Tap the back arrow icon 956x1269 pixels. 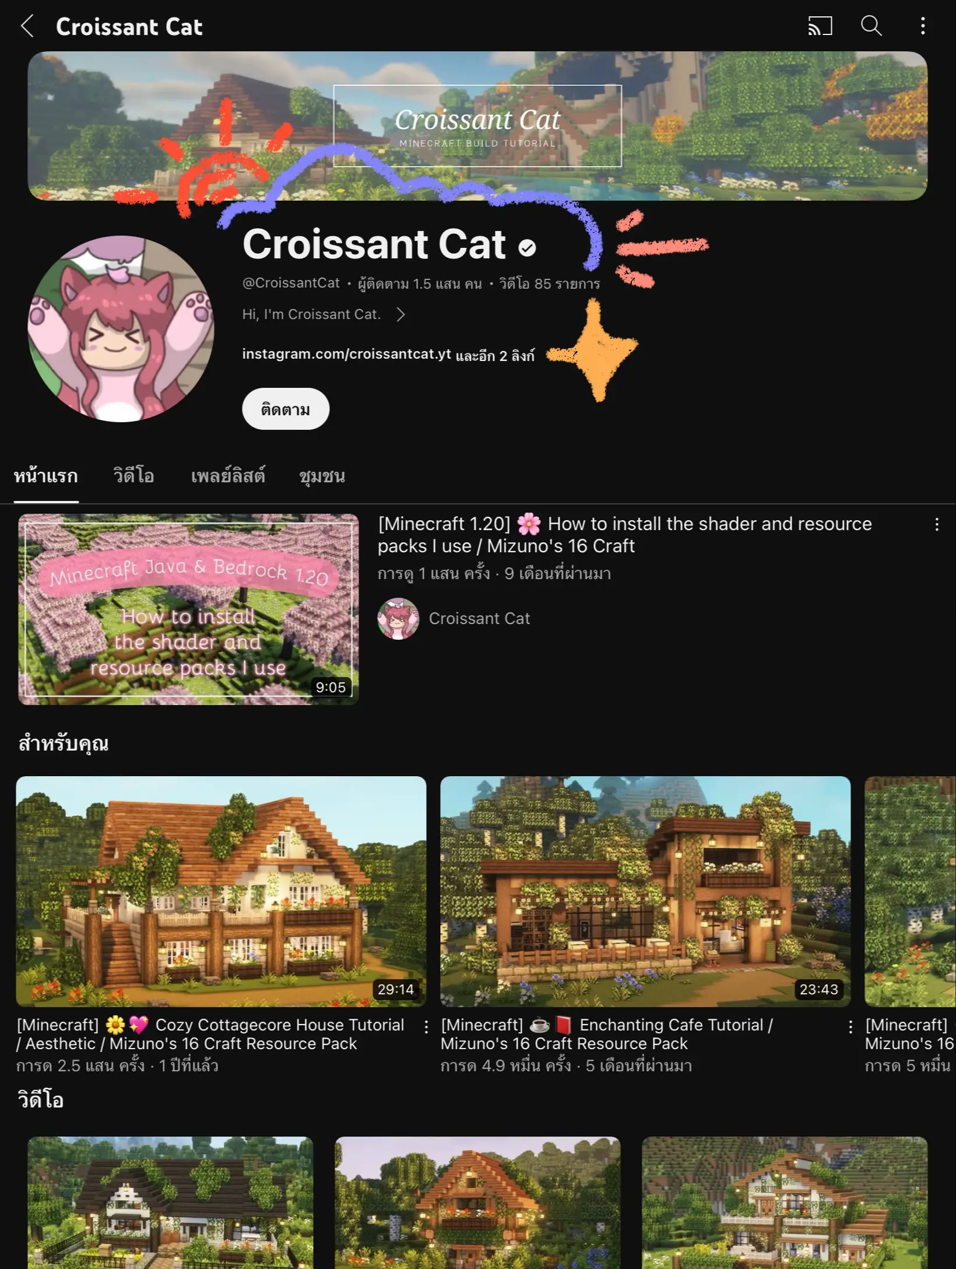(x=27, y=26)
